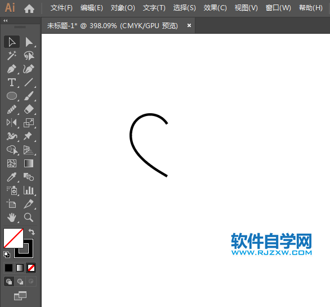Select the Line Segment tool
Screen dimensions: 330x307
tap(29, 82)
